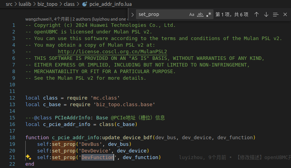Go to previous match arrow
Image resolution: width=291 pixels, height=168 pixels.
coord(256,14)
